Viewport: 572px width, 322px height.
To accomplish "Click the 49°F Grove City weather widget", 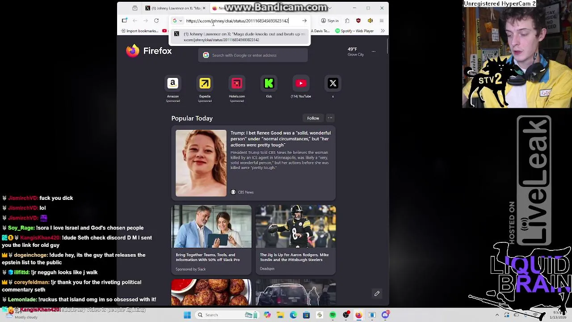I will (x=355, y=51).
